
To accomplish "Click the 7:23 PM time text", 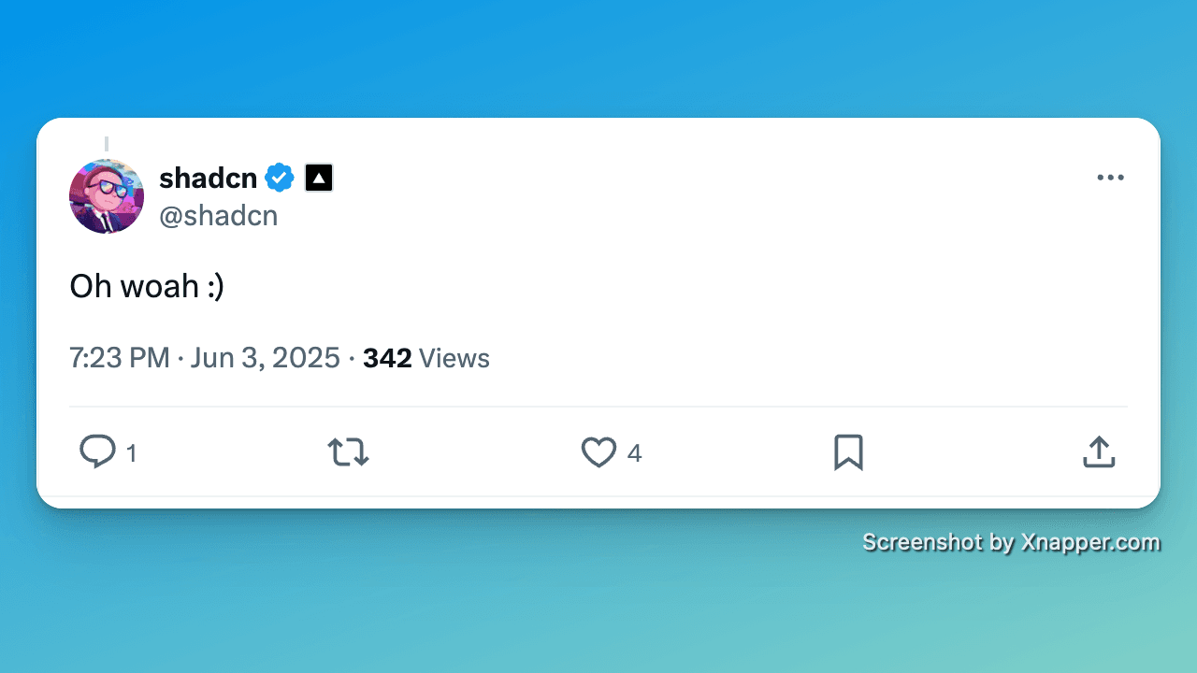I will (x=120, y=358).
